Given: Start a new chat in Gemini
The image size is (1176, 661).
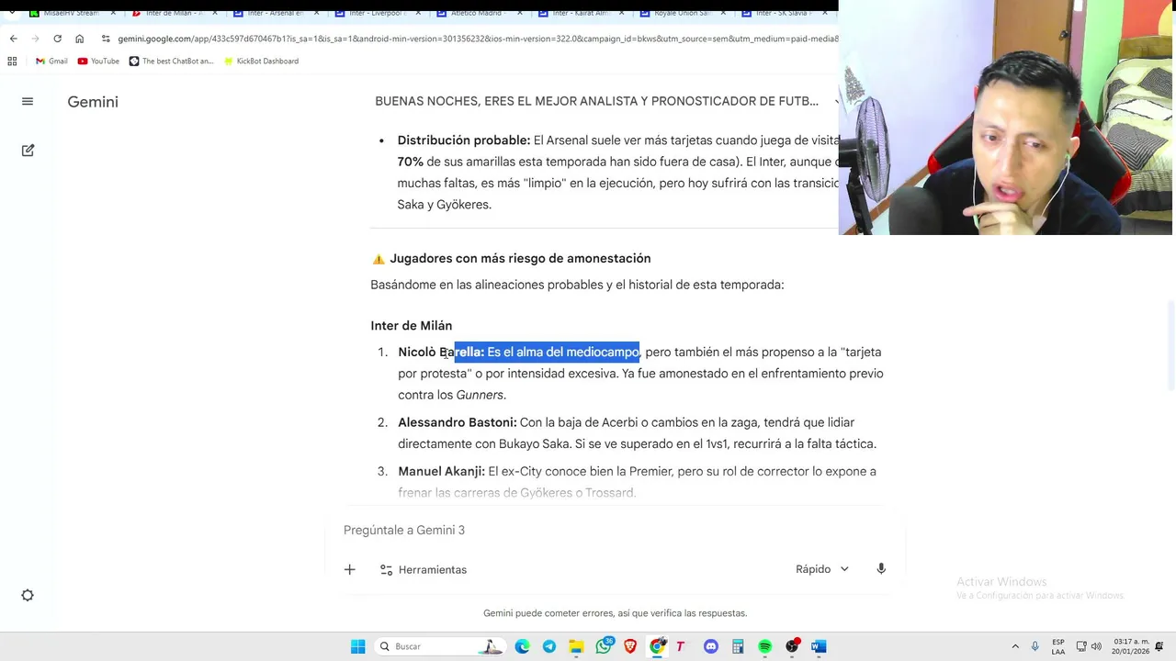Looking at the screenshot, I should (x=28, y=150).
